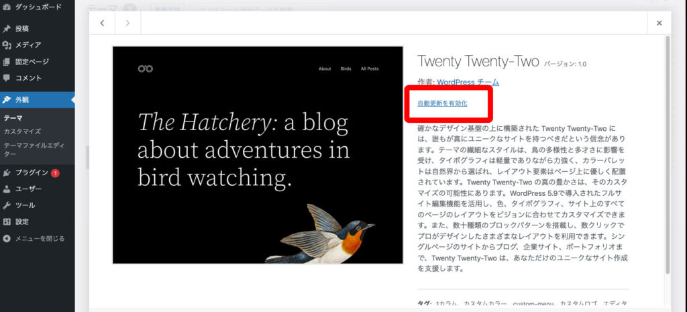The width and height of the screenshot is (687, 312).
Task: Close the theme details overlay
Action: pos(659,23)
